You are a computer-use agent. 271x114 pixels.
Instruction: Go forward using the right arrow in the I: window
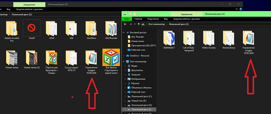pos(131,24)
